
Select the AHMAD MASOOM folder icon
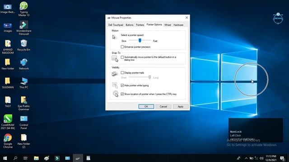[8, 47]
